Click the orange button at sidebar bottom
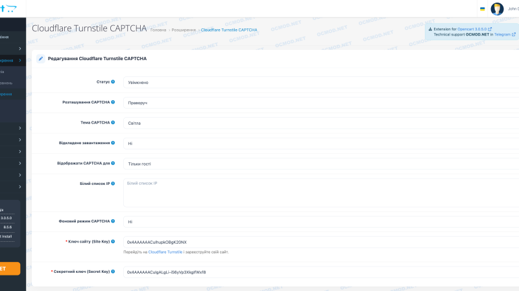 point(10,268)
